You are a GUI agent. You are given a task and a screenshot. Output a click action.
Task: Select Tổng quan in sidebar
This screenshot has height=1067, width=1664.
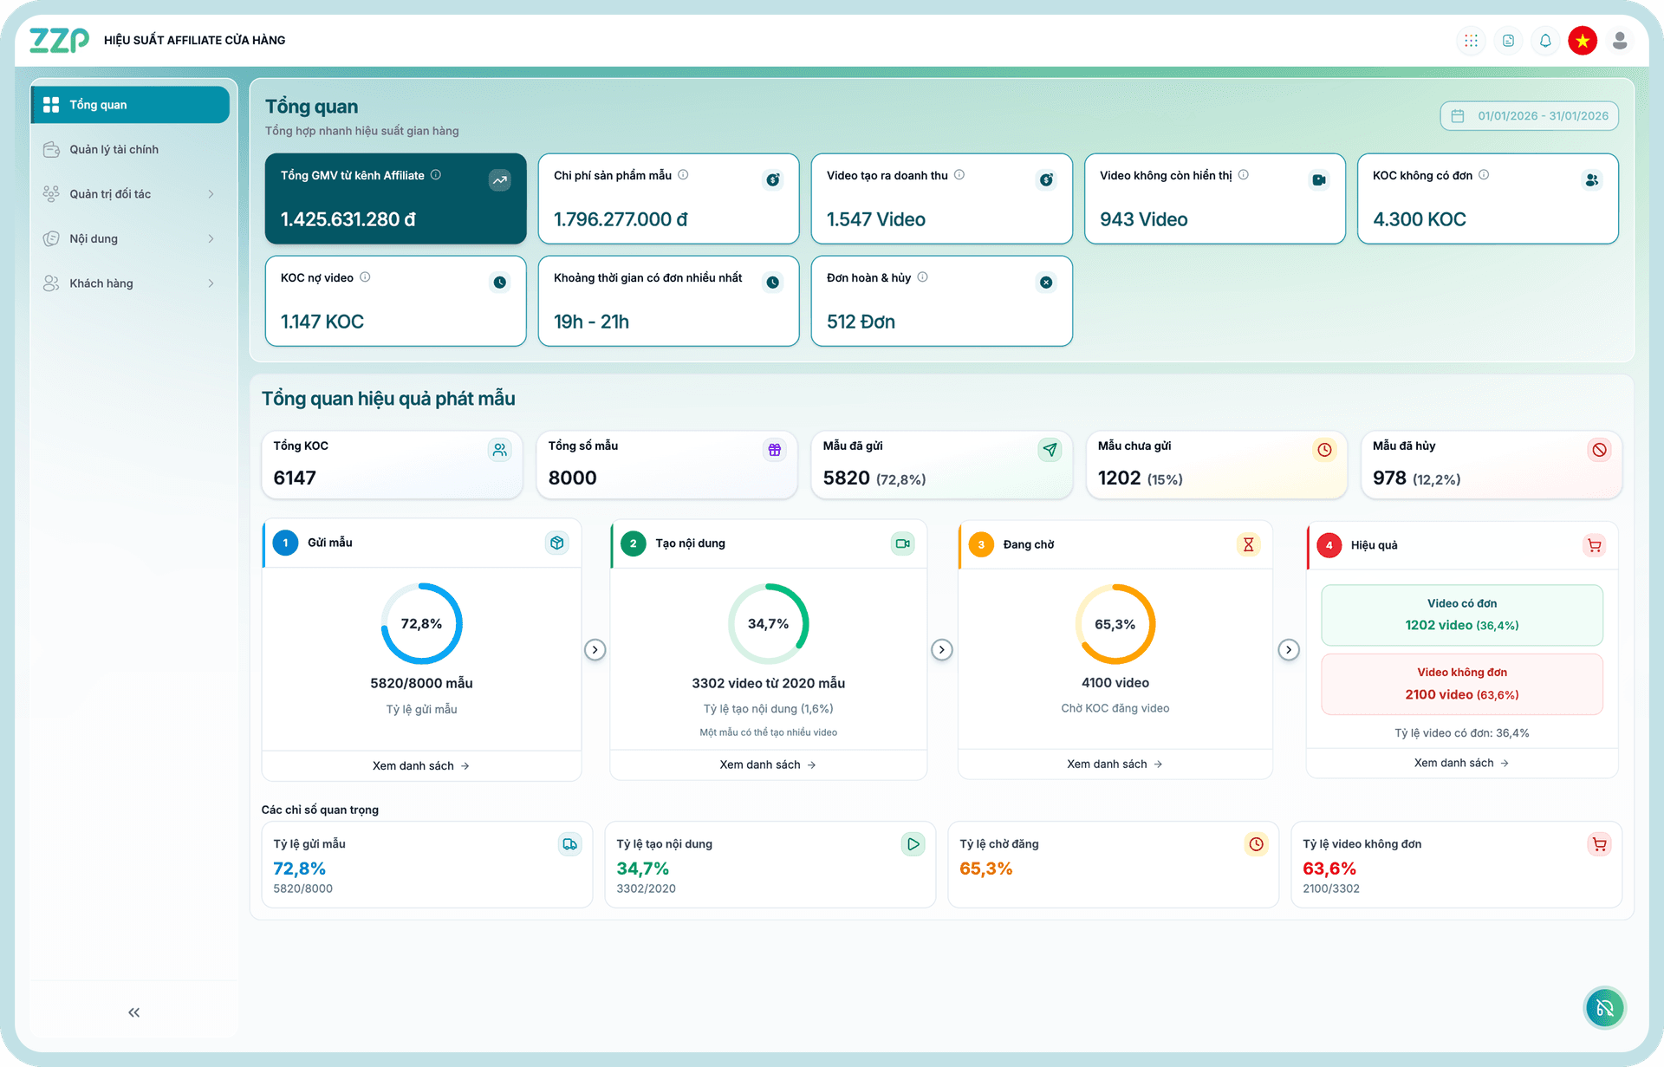click(x=130, y=105)
